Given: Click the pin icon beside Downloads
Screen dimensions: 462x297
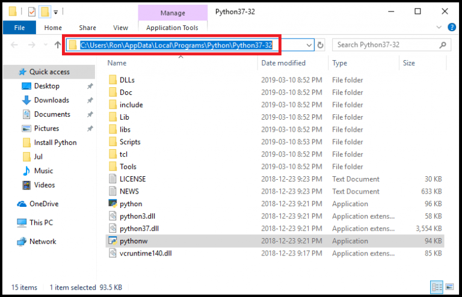Looking at the screenshot, I should [90, 100].
